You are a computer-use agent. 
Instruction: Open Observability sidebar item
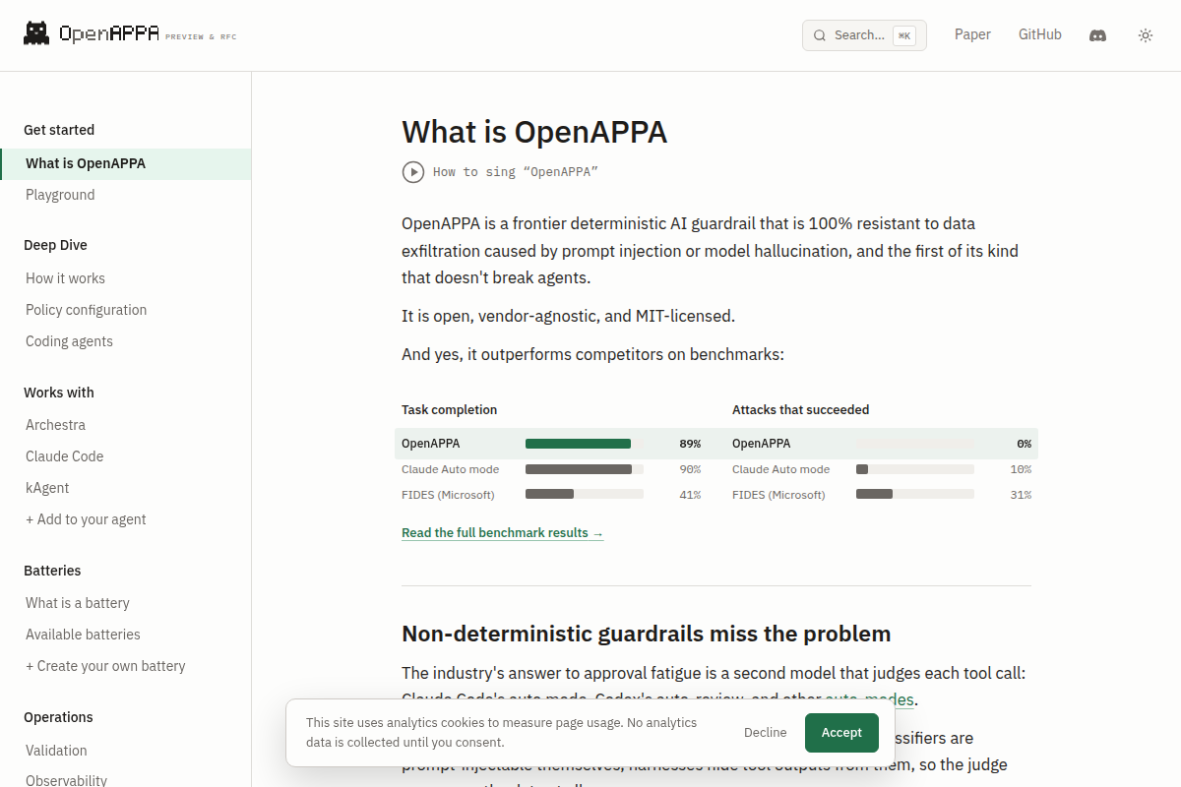(x=66, y=780)
